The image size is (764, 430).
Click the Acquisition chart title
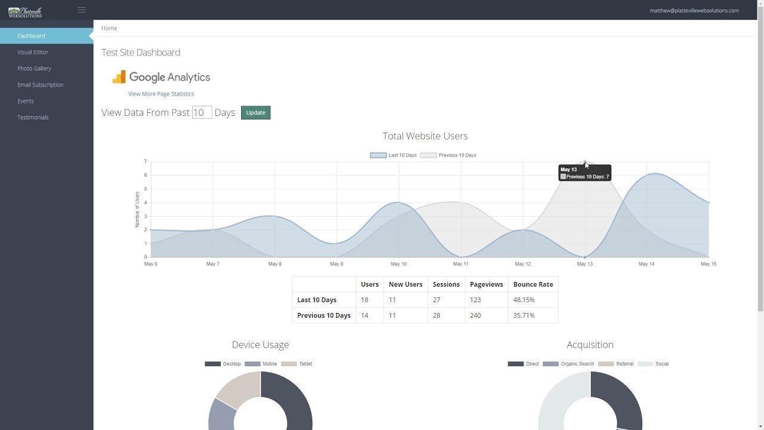pyautogui.click(x=590, y=345)
